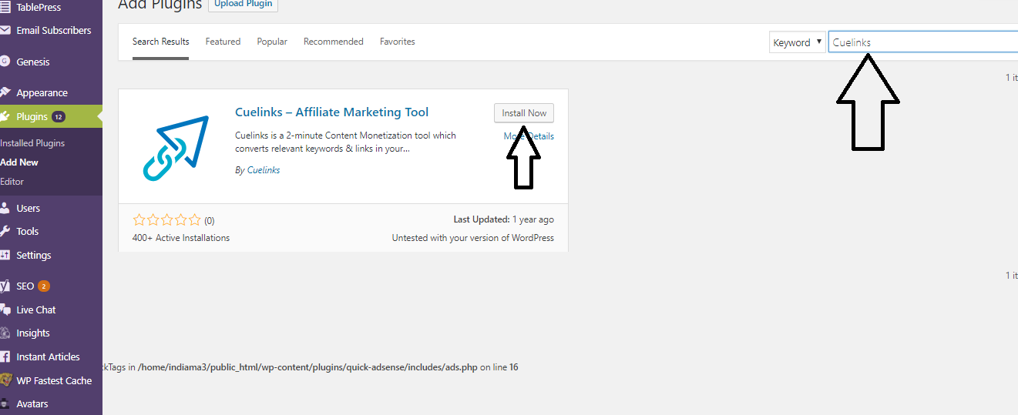Click Untested with your version of WordPress text
This screenshot has height=415, width=1018.
click(472, 238)
